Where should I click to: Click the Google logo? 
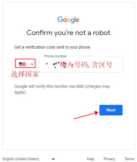68,20
